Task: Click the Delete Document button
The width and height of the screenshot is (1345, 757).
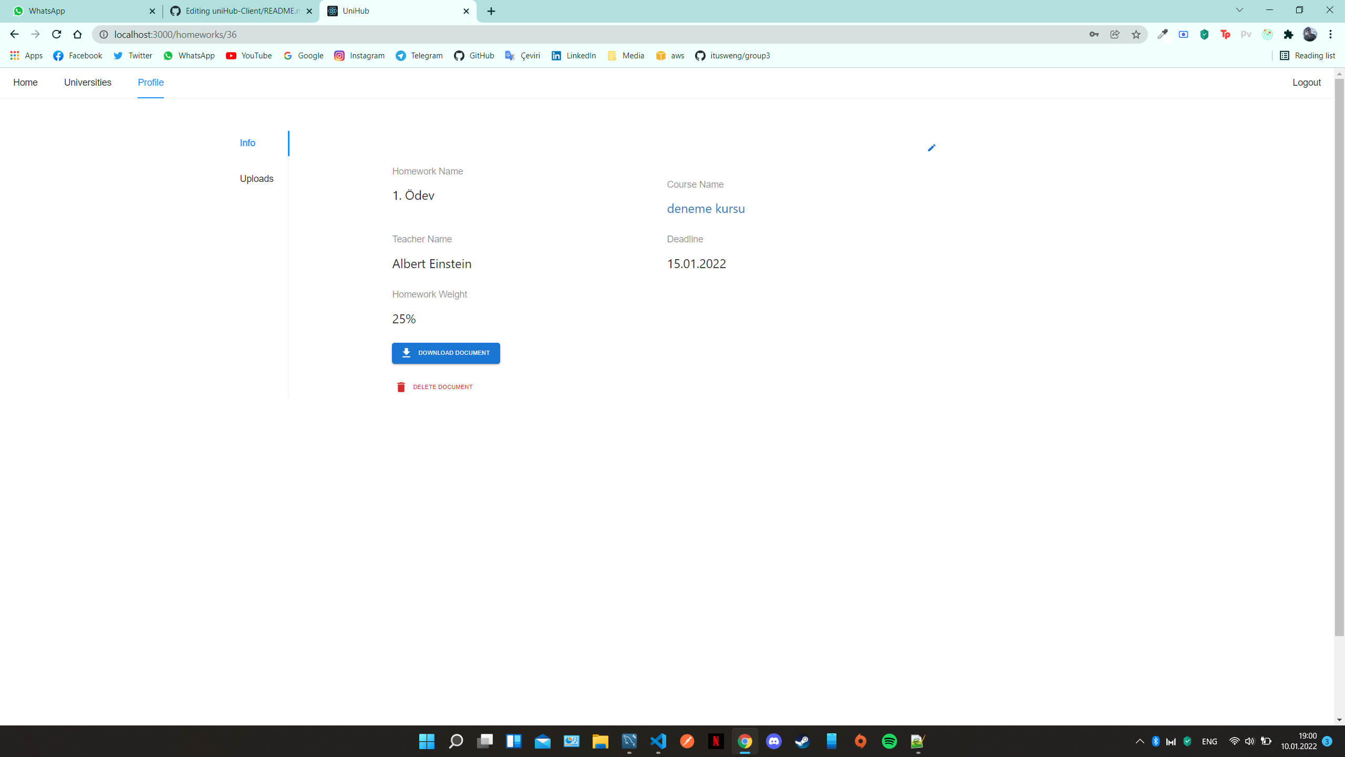Action: tap(434, 386)
